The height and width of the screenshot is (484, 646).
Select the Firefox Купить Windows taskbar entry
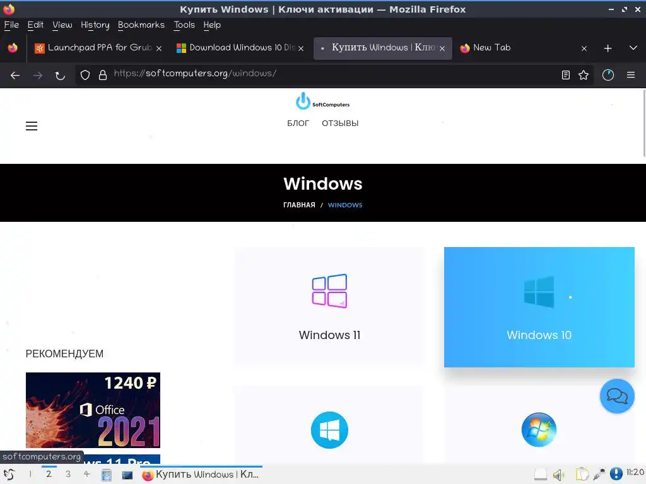coord(201,475)
